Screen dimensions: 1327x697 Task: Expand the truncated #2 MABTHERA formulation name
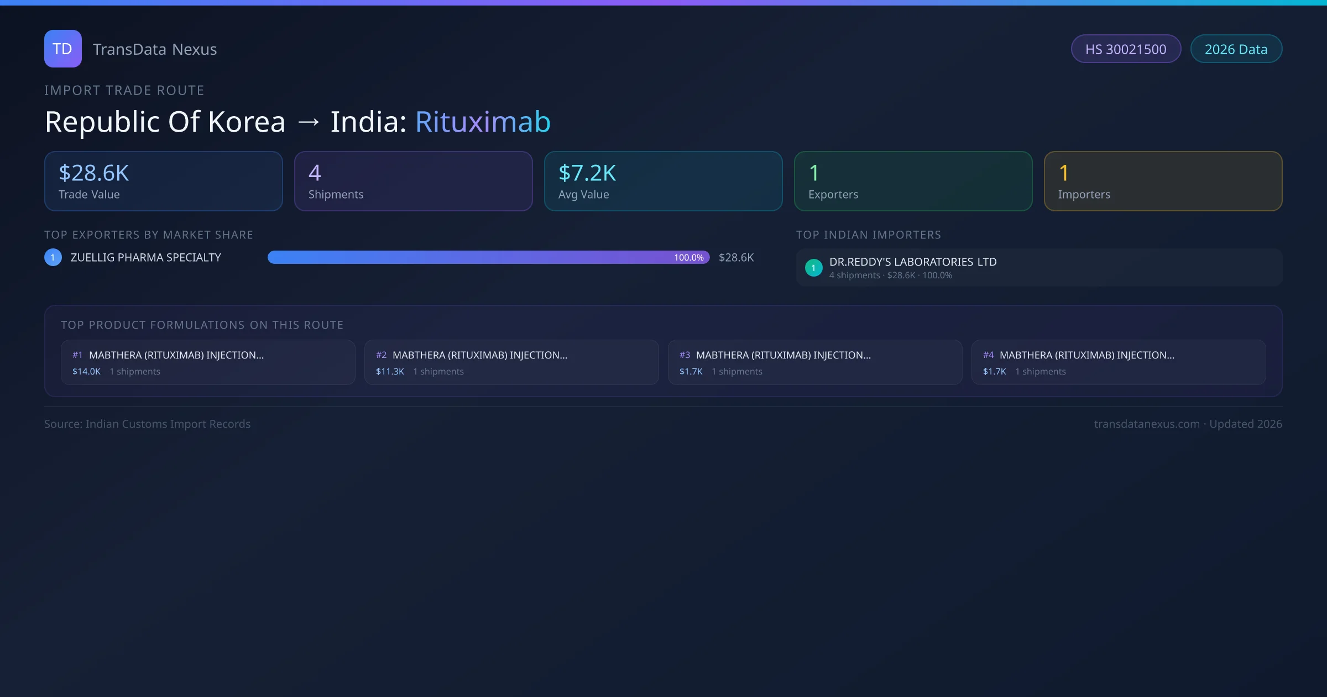click(480, 355)
